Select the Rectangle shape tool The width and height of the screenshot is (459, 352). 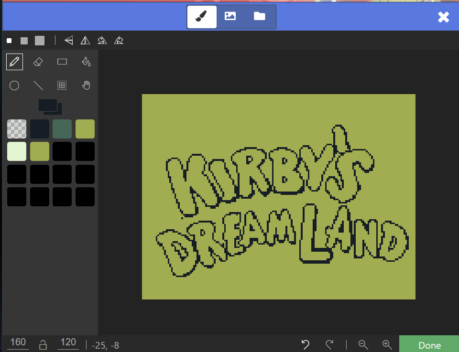coord(62,62)
